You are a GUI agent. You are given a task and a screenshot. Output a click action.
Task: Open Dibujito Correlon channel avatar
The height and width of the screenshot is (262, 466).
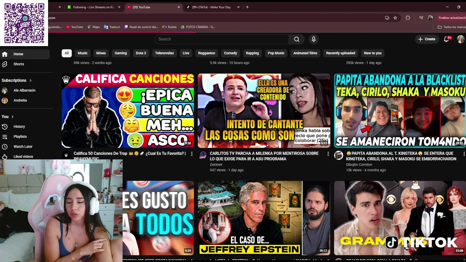(x=339, y=155)
